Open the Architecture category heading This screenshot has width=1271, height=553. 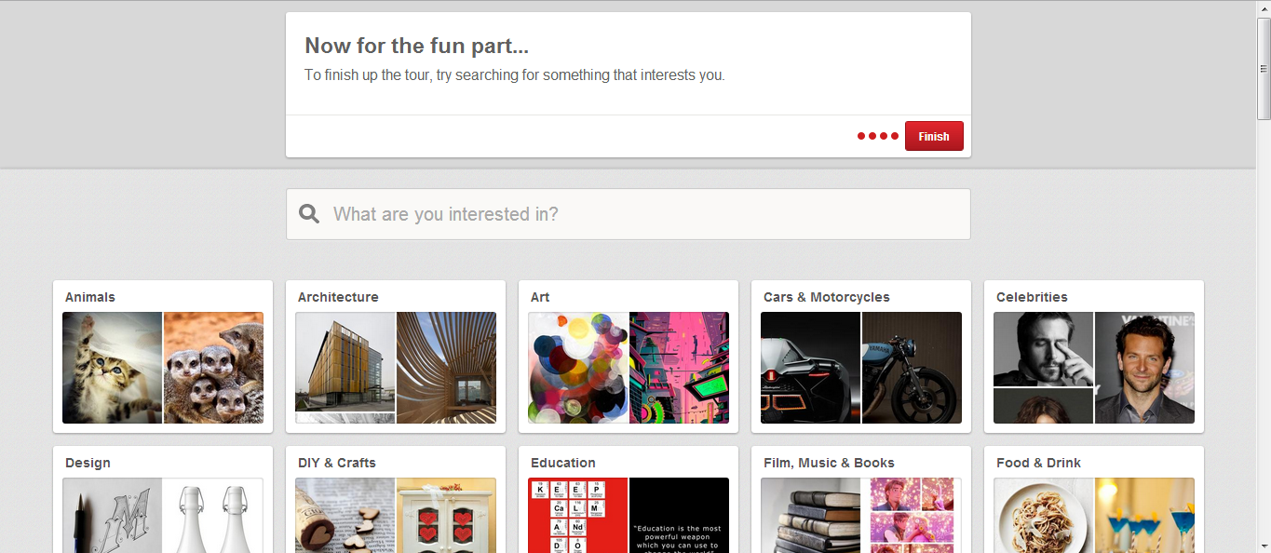point(338,297)
